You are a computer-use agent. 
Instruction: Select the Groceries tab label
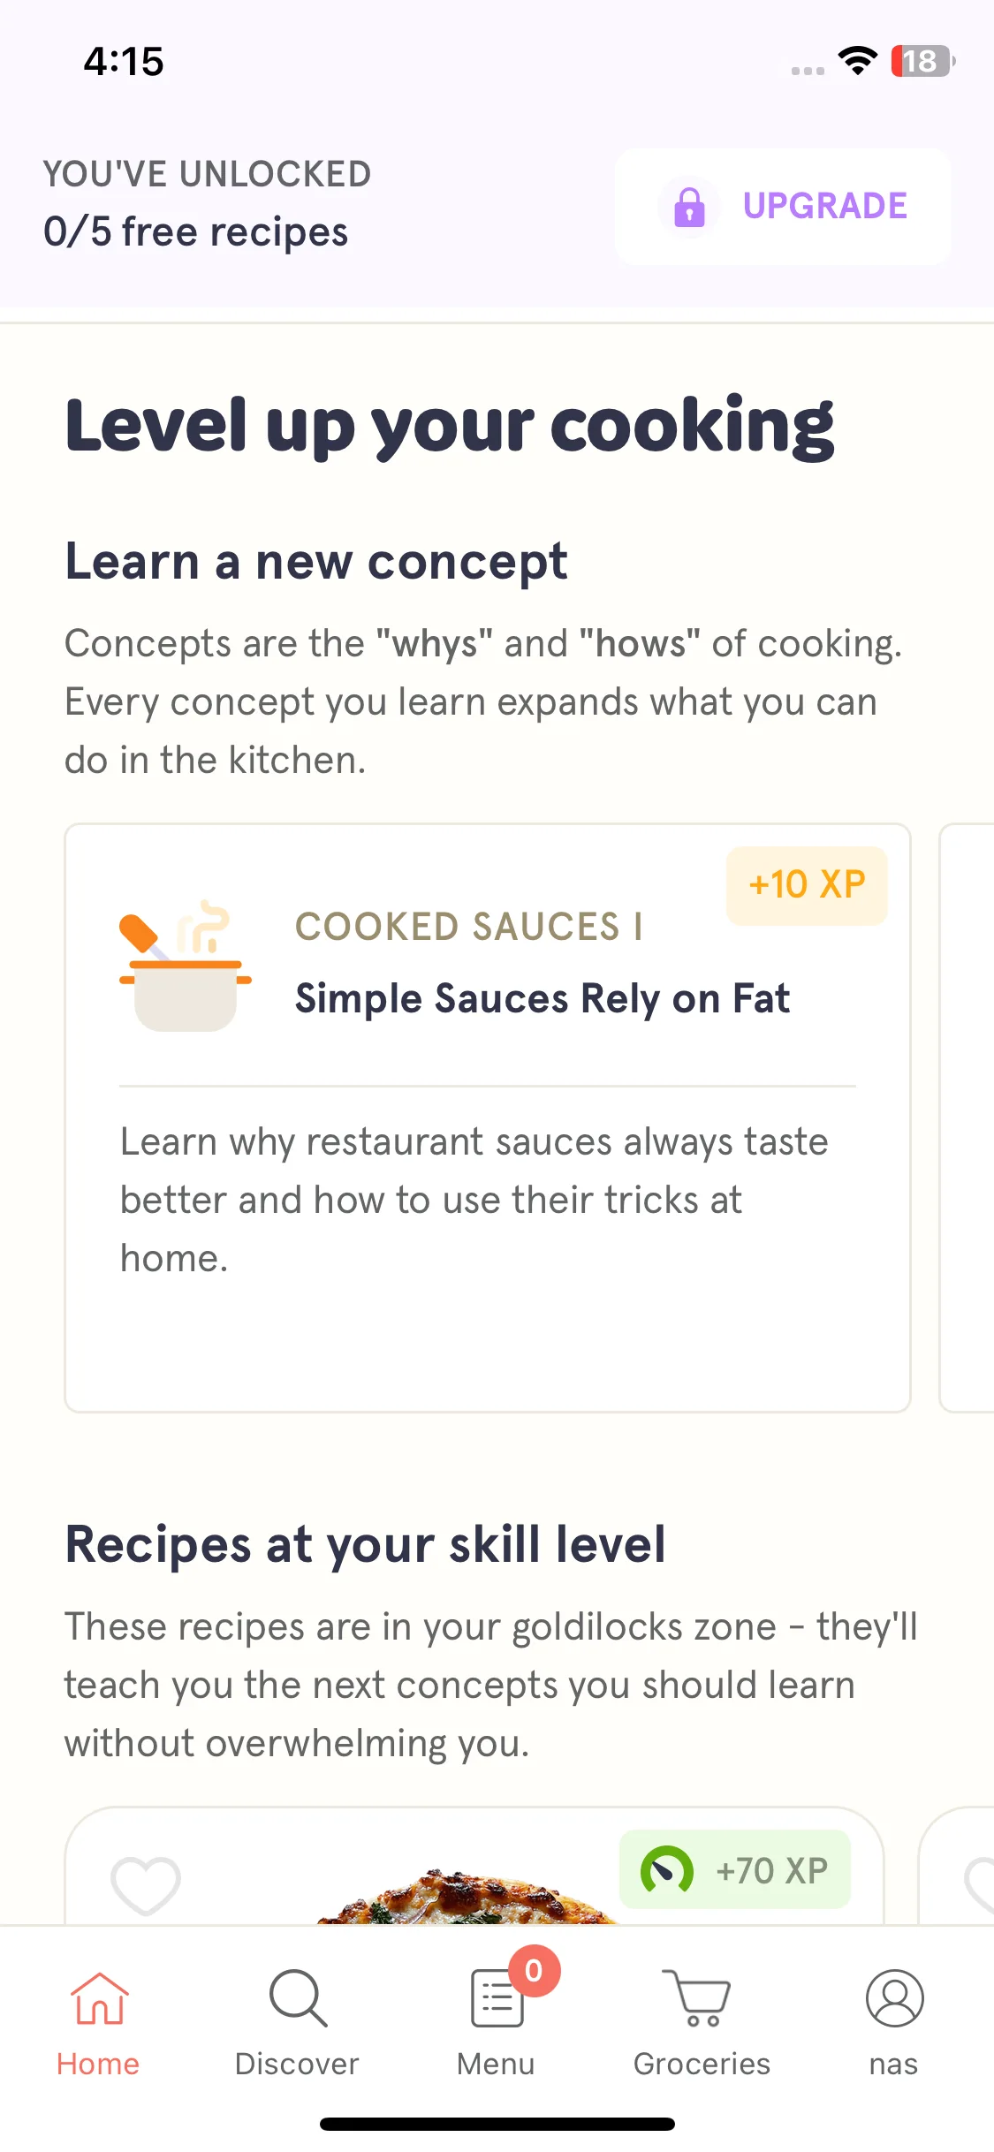tap(702, 2064)
